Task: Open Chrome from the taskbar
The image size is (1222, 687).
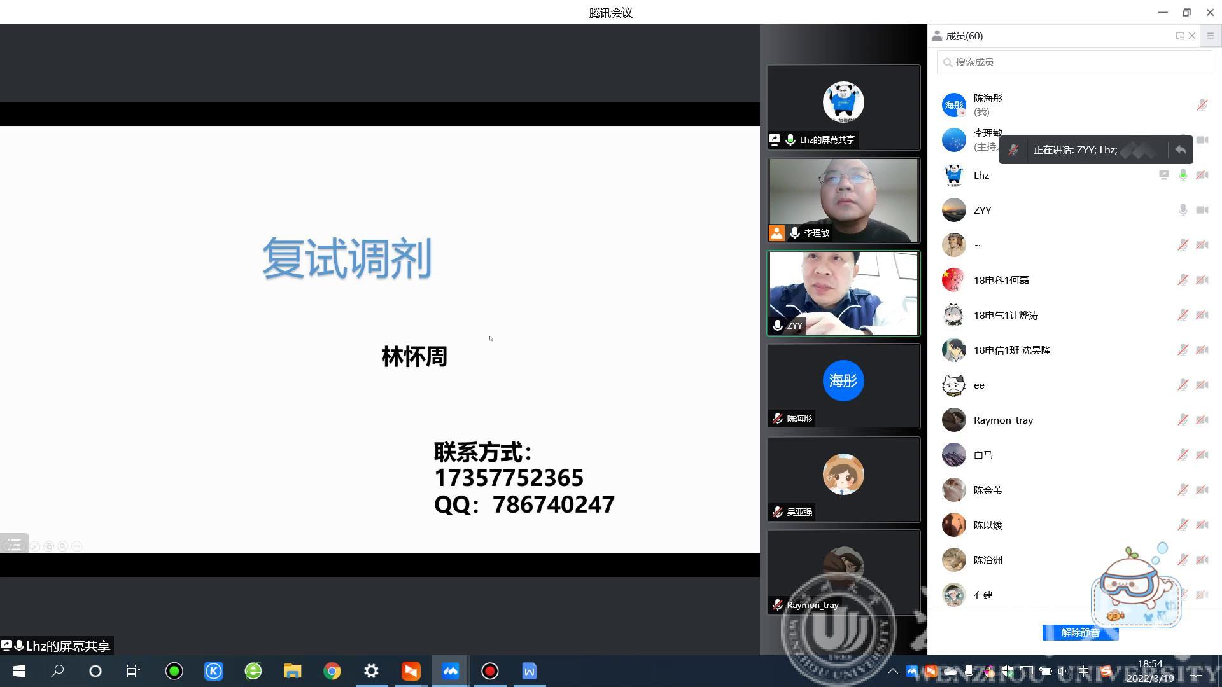Action: (x=332, y=671)
